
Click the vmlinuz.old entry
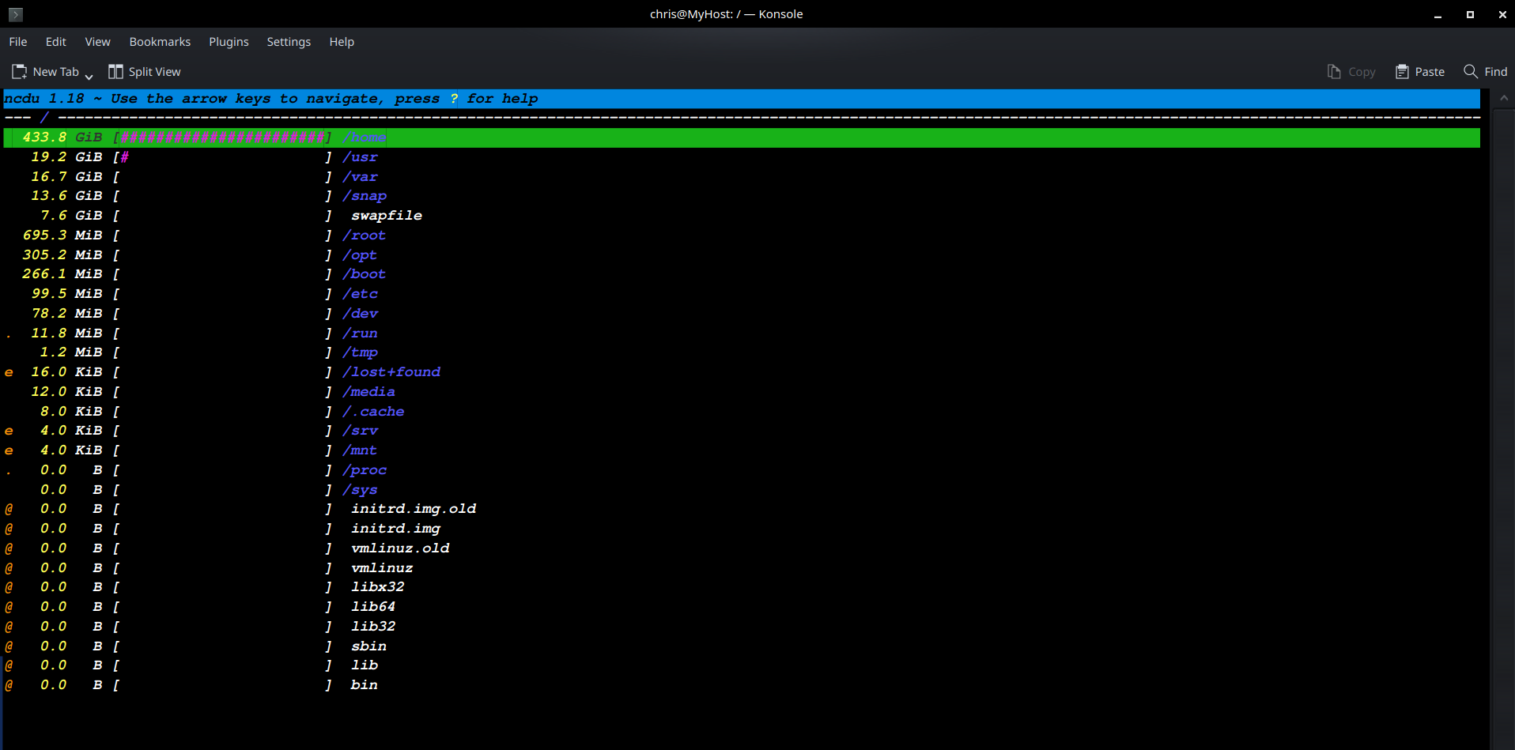(400, 548)
